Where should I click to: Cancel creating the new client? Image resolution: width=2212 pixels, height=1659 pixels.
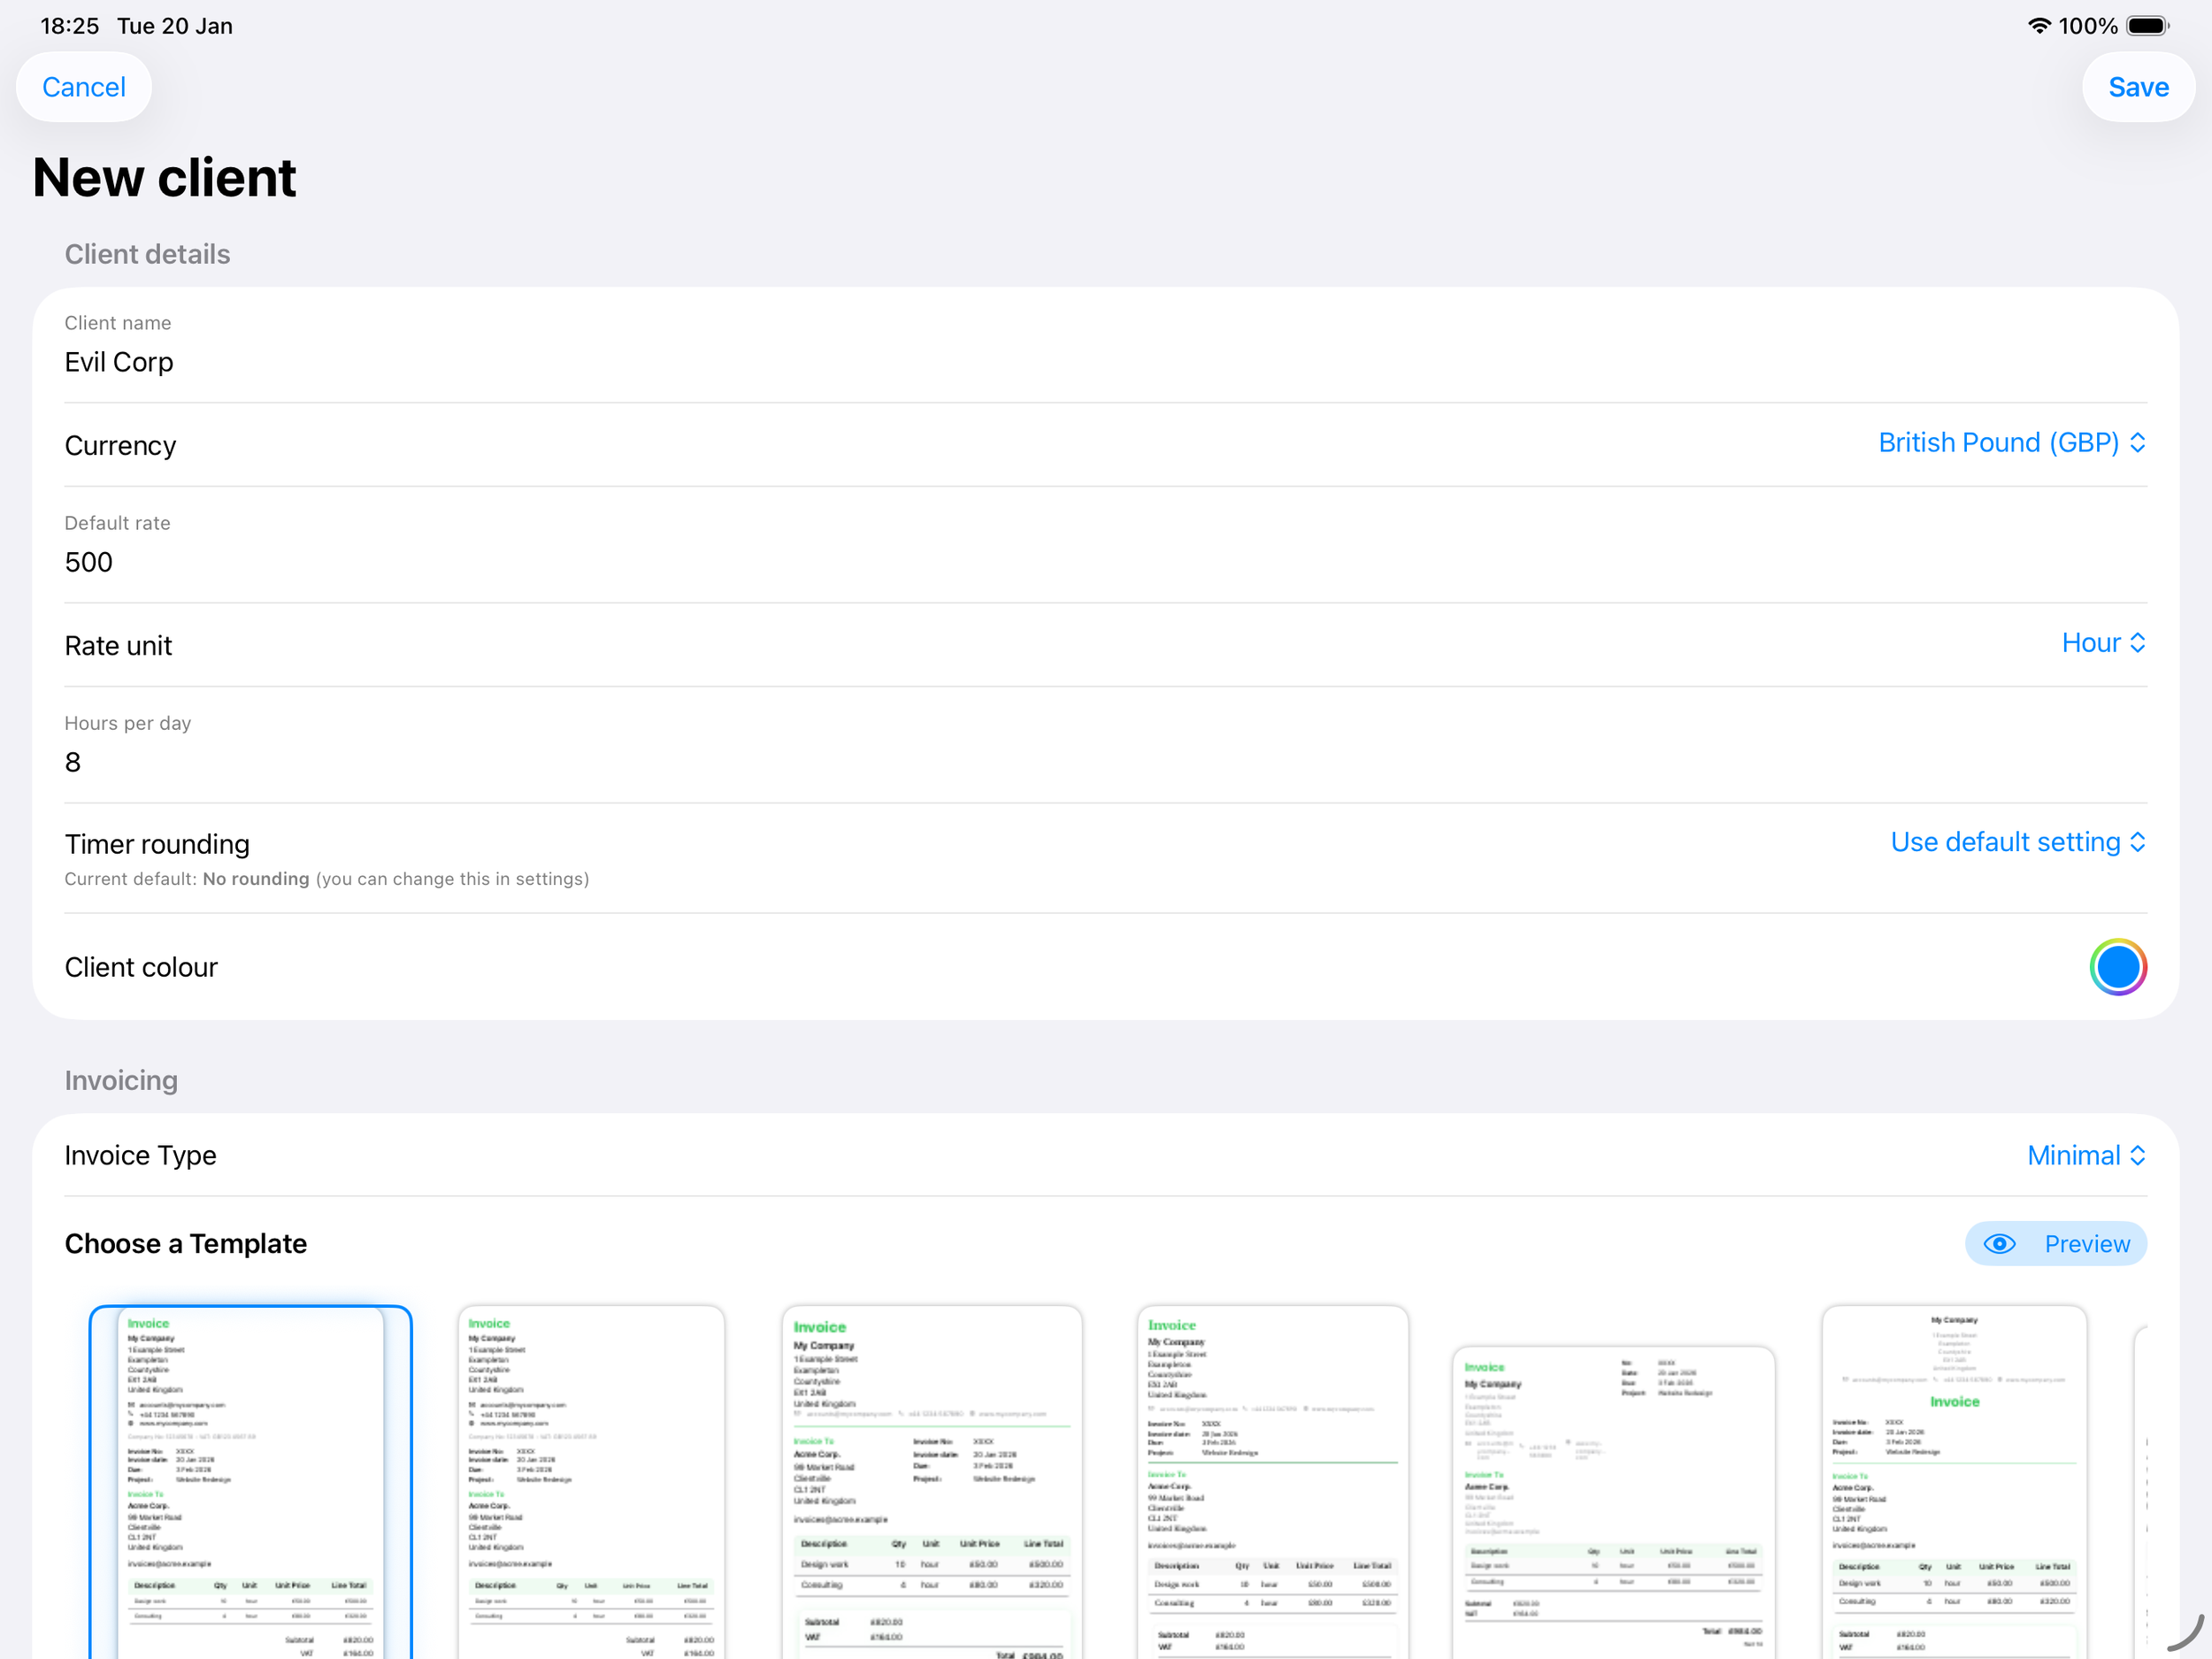pyautogui.click(x=84, y=87)
